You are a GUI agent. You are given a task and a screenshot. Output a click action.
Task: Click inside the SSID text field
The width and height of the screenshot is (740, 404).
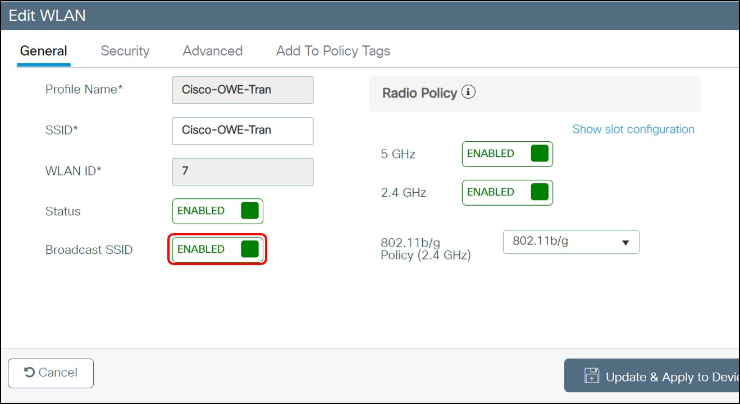pyautogui.click(x=243, y=131)
